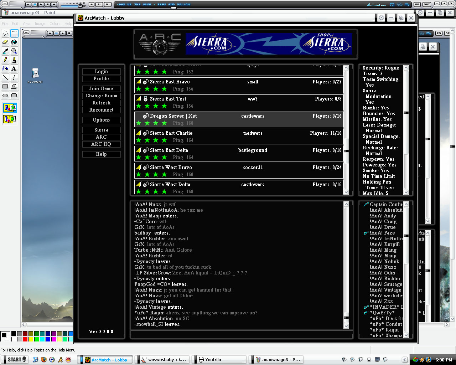456x365 pixels.
Task: Toggle Winamp repeat mode icon
Action: 392,5
